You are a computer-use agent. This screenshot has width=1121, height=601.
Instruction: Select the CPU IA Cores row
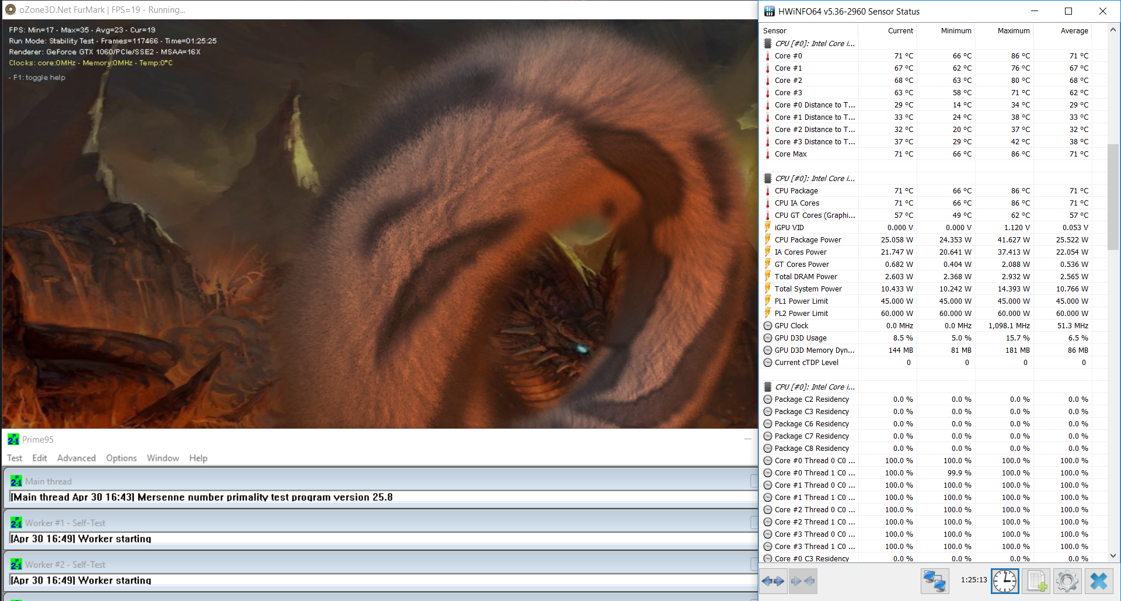coord(926,203)
